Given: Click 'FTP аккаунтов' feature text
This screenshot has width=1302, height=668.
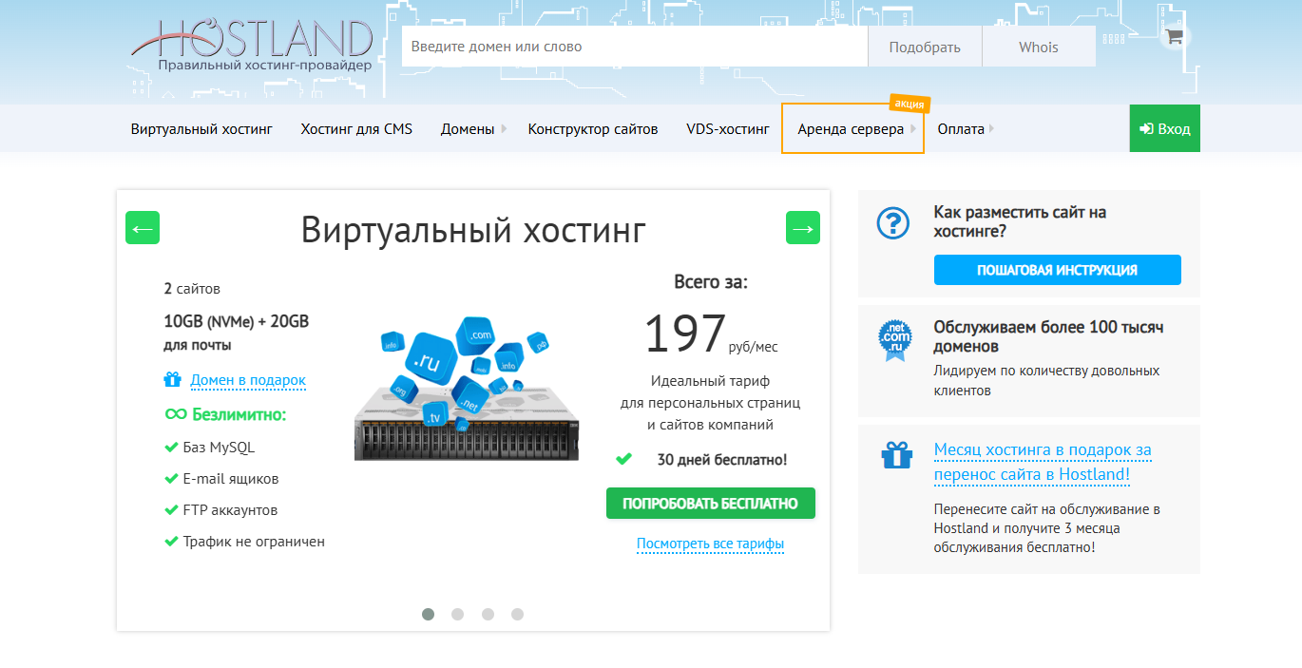Looking at the screenshot, I should click(230, 510).
